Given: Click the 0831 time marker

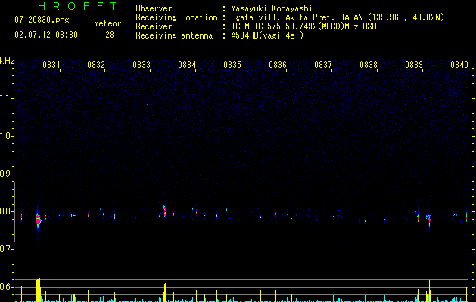Looking at the screenshot, I should [51, 65].
